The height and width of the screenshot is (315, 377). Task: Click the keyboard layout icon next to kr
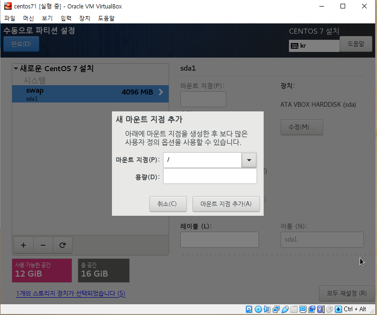click(x=295, y=46)
